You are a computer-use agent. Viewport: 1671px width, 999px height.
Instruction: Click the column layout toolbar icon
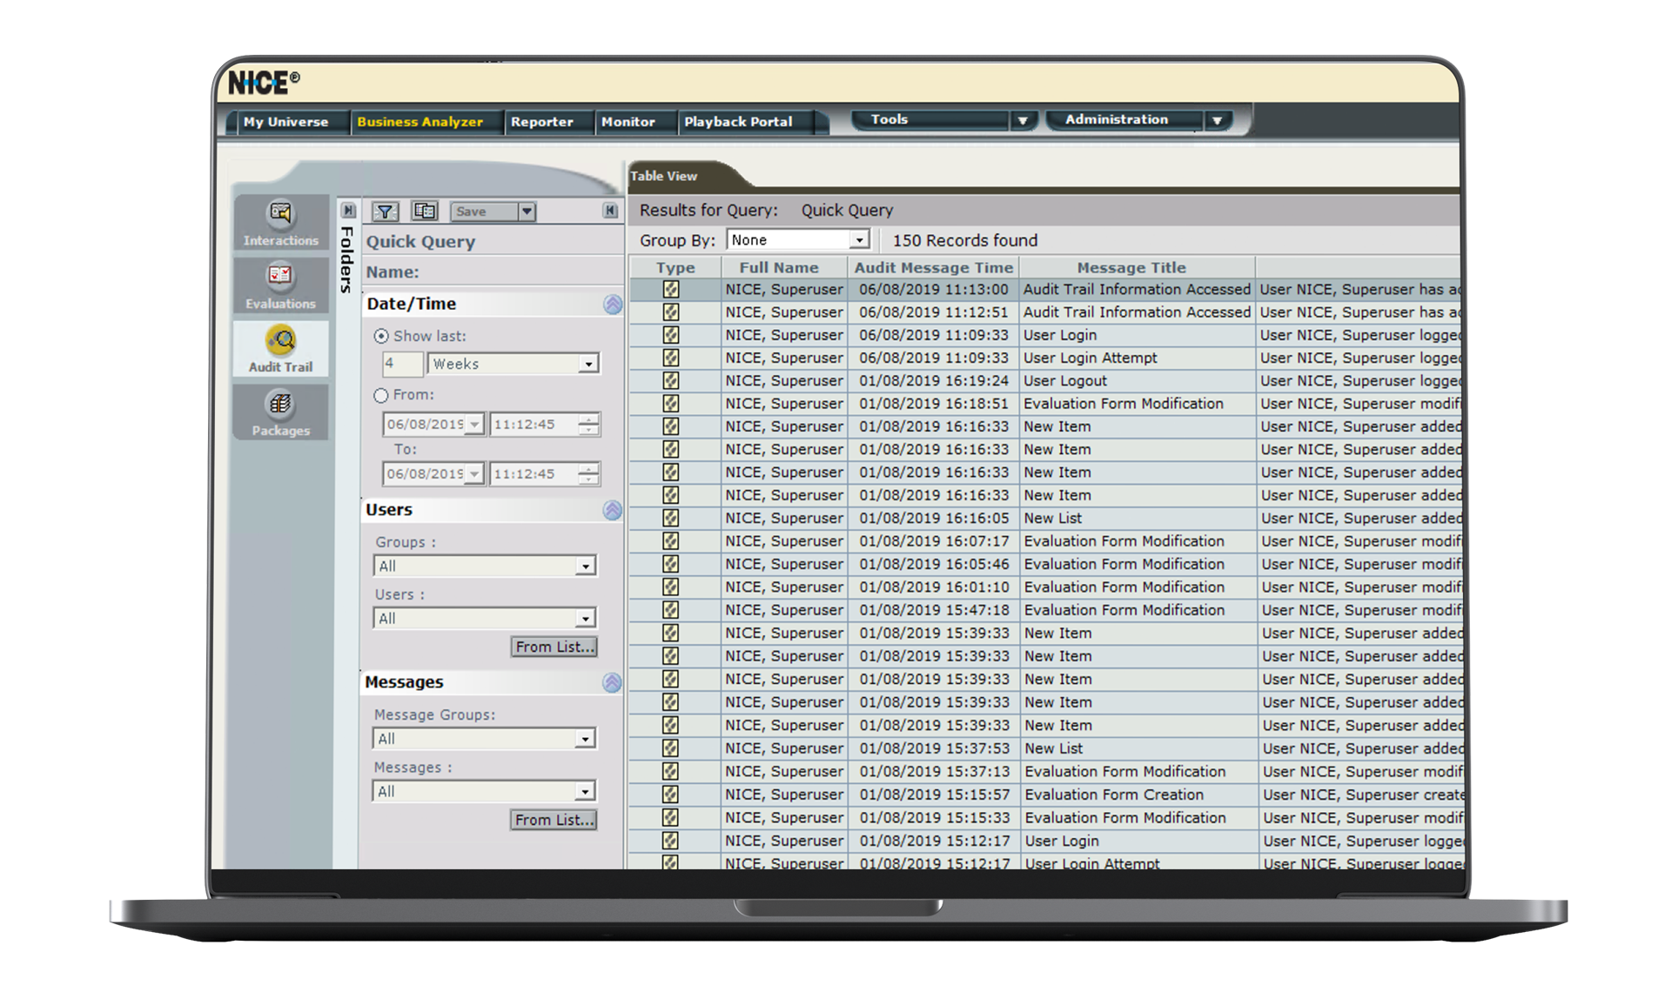(x=425, y=211)
